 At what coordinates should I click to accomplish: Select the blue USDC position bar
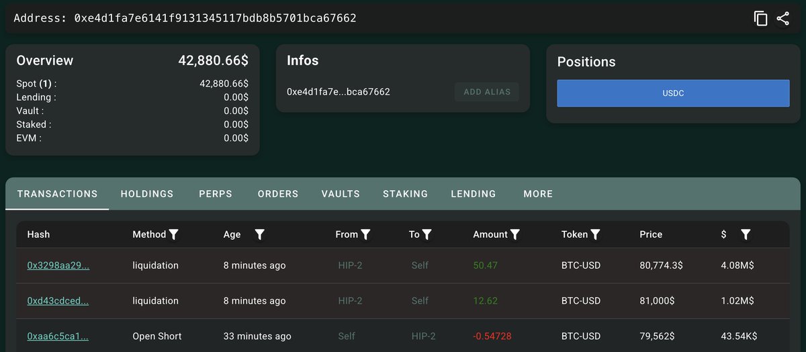pos(673,93)
